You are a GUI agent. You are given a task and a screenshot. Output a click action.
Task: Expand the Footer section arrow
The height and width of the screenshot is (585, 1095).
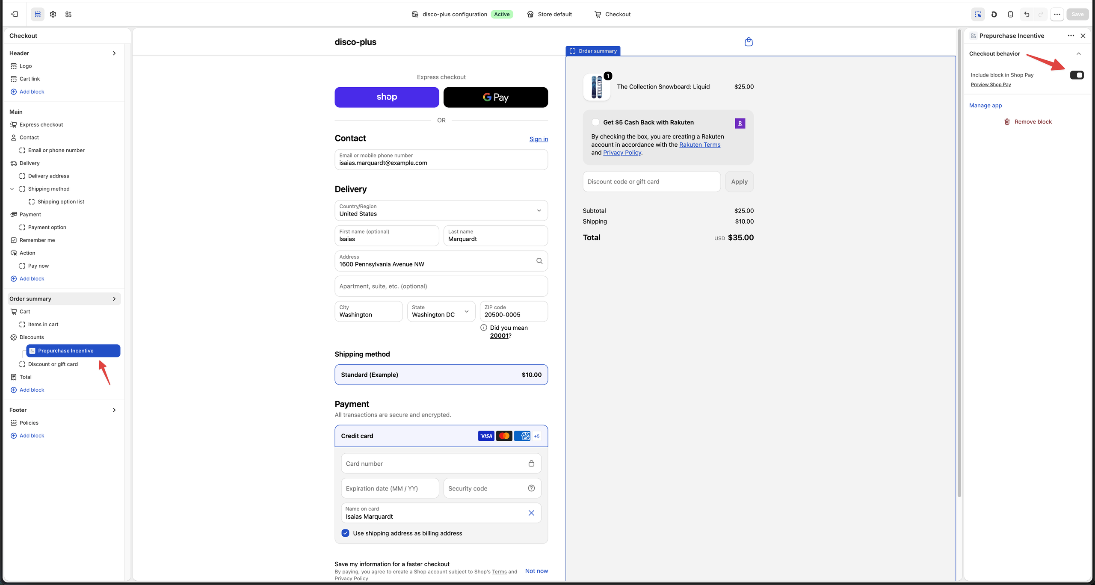[114, 410]
